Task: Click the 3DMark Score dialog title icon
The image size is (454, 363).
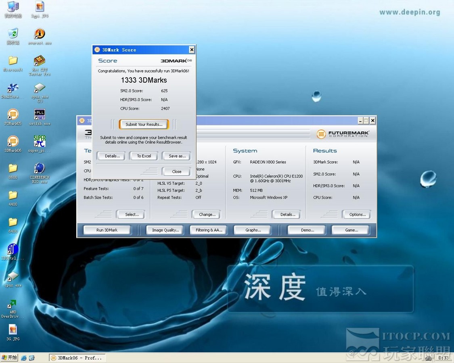Action: tap(97, 50)
